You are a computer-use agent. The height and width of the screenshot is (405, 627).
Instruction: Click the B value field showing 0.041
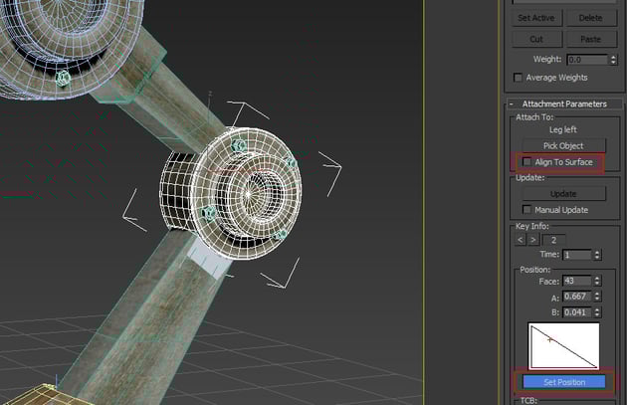[576, 312]
